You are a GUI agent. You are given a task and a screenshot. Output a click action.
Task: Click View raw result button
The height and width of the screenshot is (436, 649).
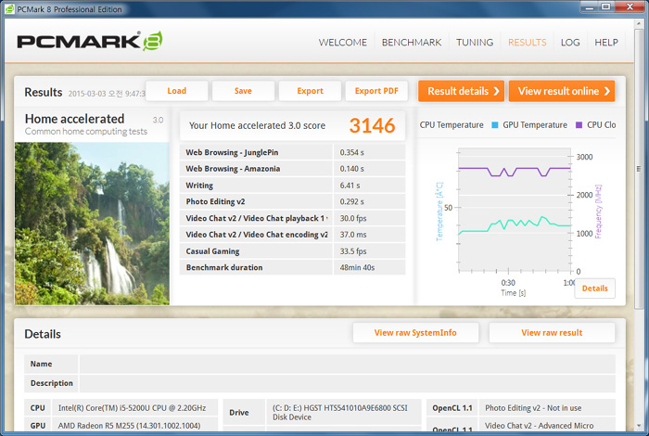point(552,332)
